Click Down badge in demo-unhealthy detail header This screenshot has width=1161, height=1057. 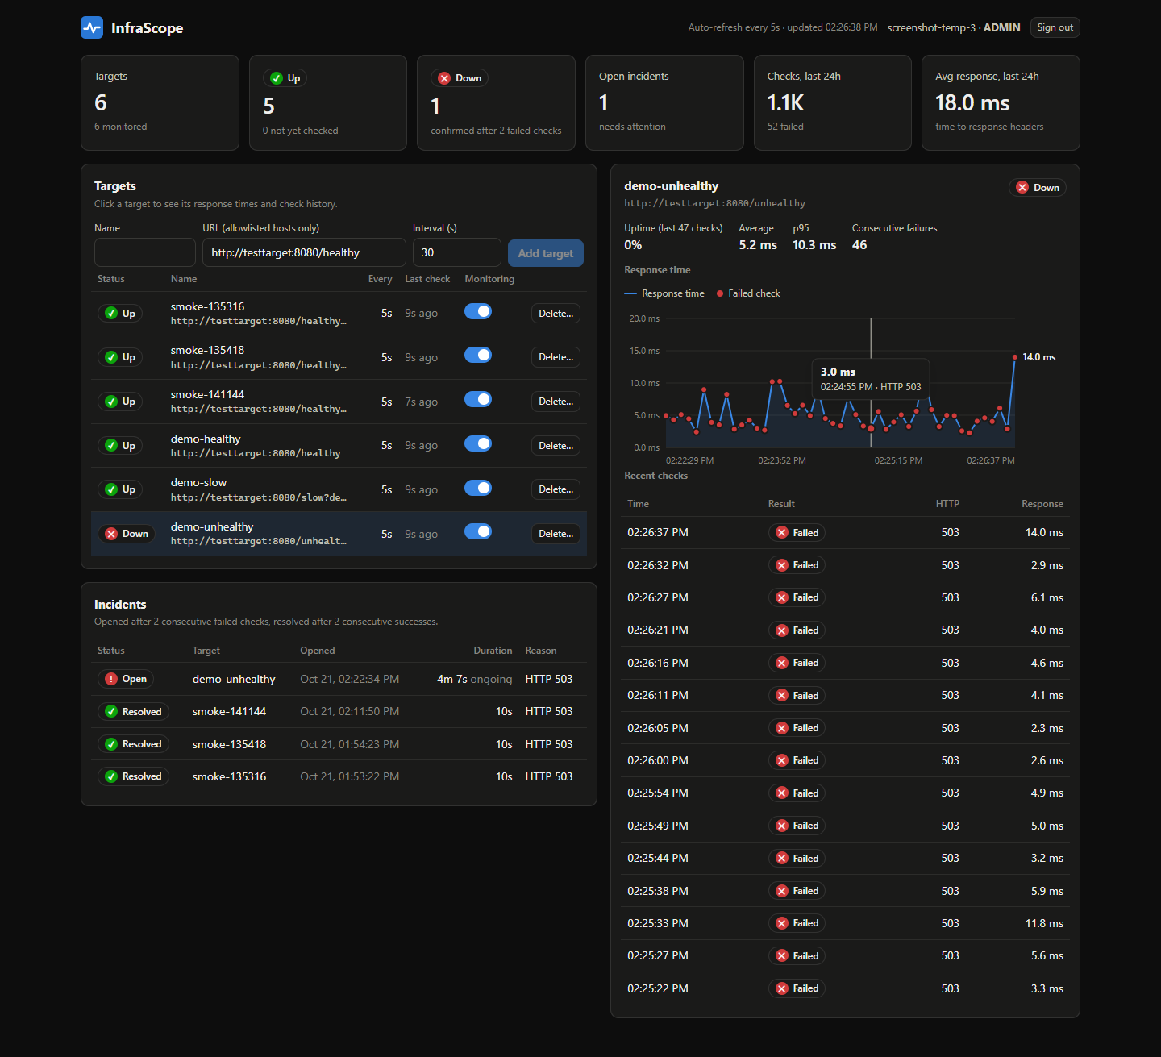pyautogui.click(x=1038, y=188)
